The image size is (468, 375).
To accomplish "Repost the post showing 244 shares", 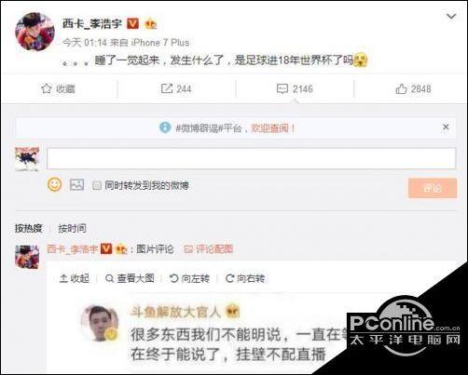I will (x=176, y=89).
